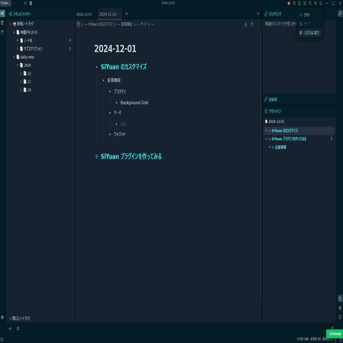The width and height of the screenshot is (343, 343).
Task: Open the bookmark dock icon on left sidebar
Action: (x=3, y=33)
